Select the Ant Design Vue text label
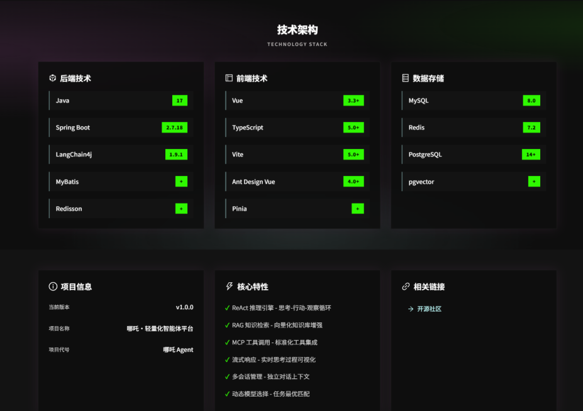Screen dimensions: 583x411 click(x=253, y=182)
